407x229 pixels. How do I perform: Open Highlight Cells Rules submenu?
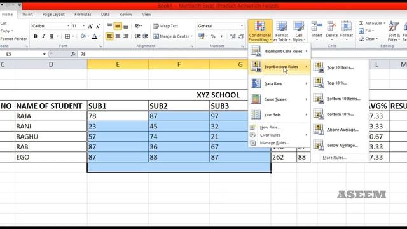279,51
